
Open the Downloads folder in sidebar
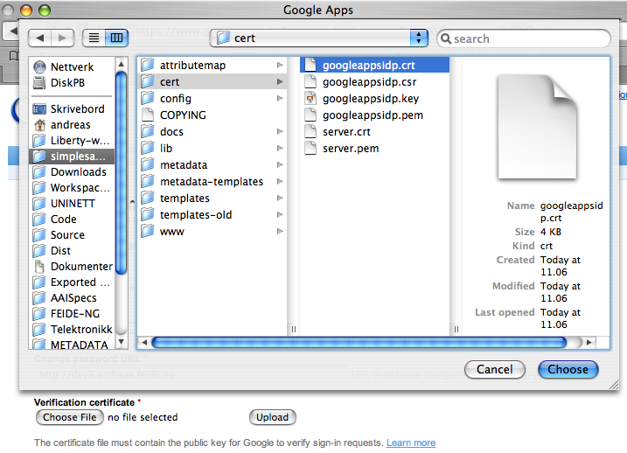[x=78, y=172]
